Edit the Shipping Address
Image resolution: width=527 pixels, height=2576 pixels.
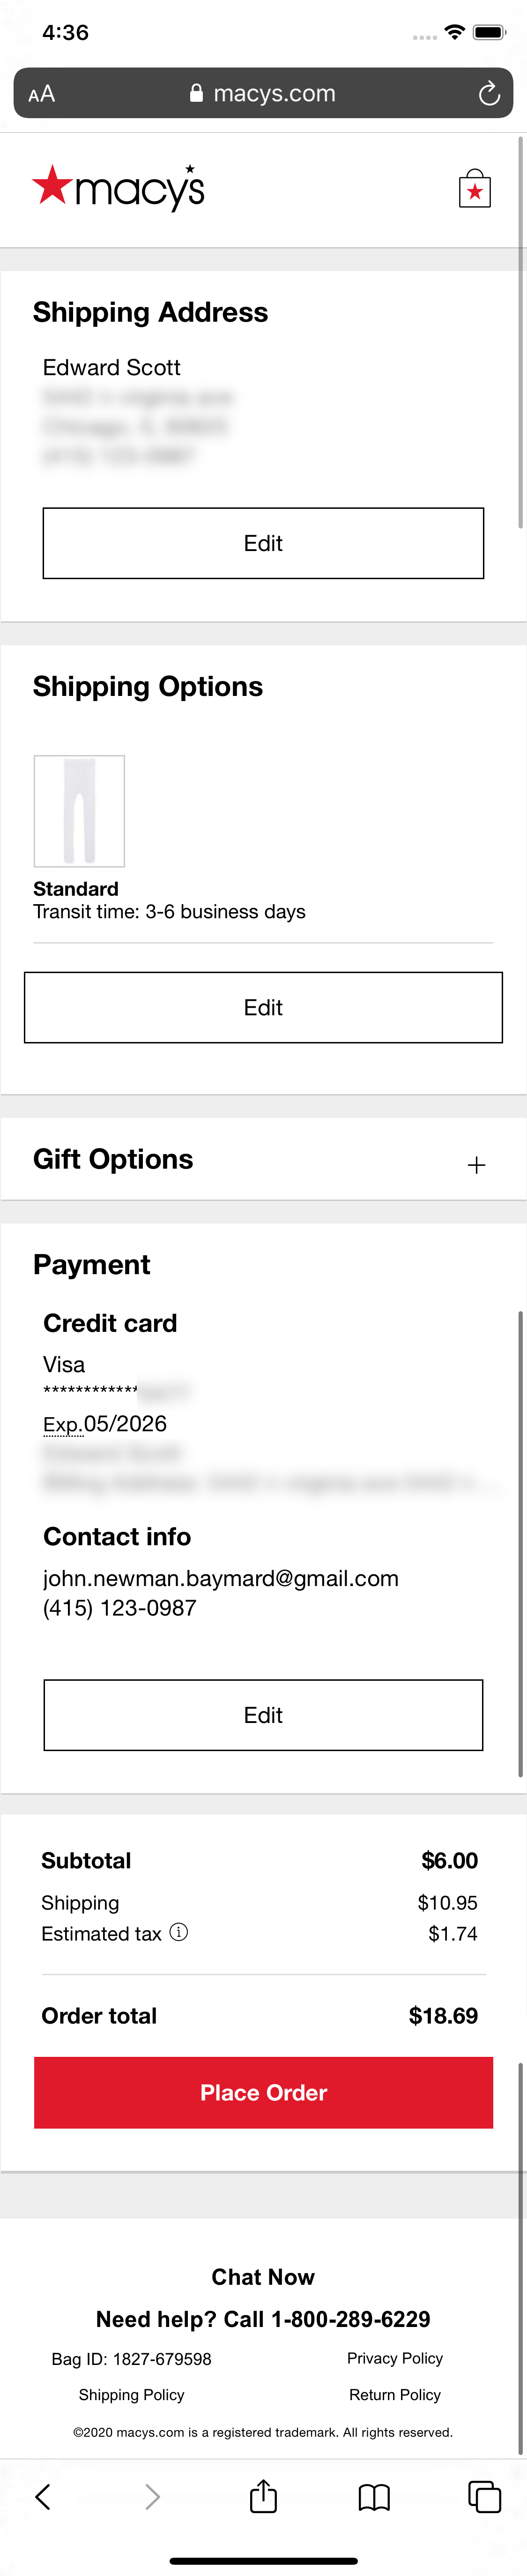[x=262, y=543]
